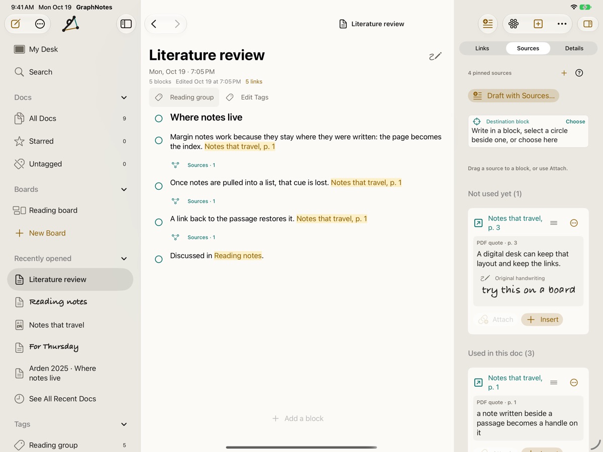Select the circle beside Where notes live

159,119
